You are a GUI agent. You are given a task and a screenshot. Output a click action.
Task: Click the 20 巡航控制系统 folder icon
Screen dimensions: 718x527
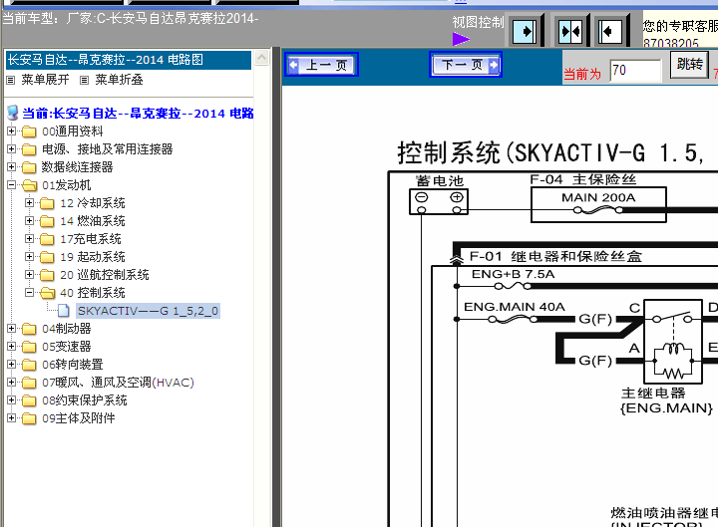(47, 275)
